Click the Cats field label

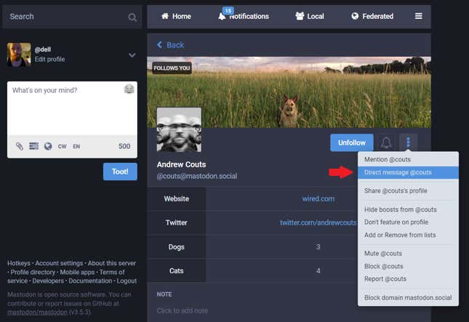click(x=177, y=271)
